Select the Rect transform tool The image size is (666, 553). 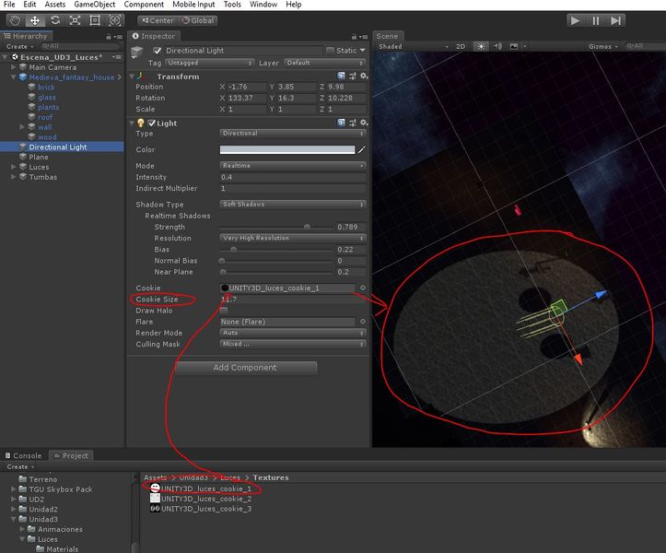[x=95, y=20]
